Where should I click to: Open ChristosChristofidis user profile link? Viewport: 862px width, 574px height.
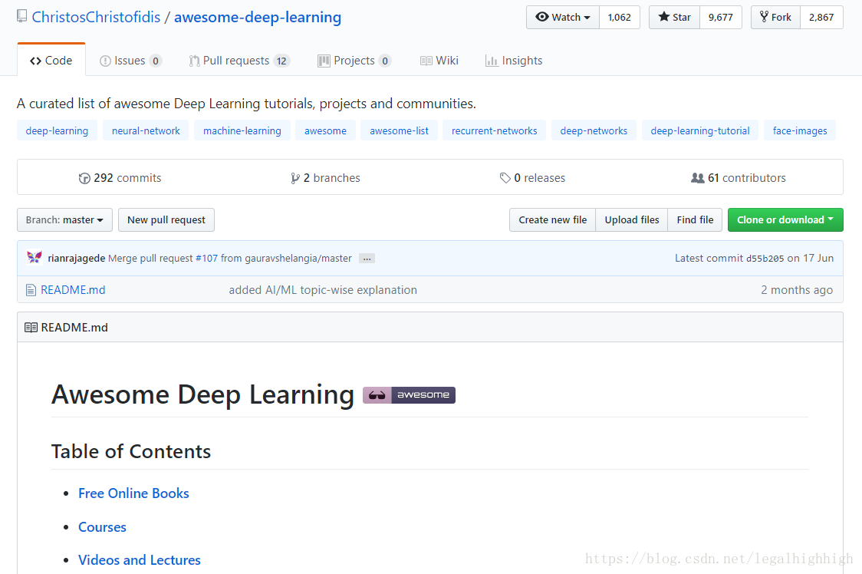click(96, 17)
